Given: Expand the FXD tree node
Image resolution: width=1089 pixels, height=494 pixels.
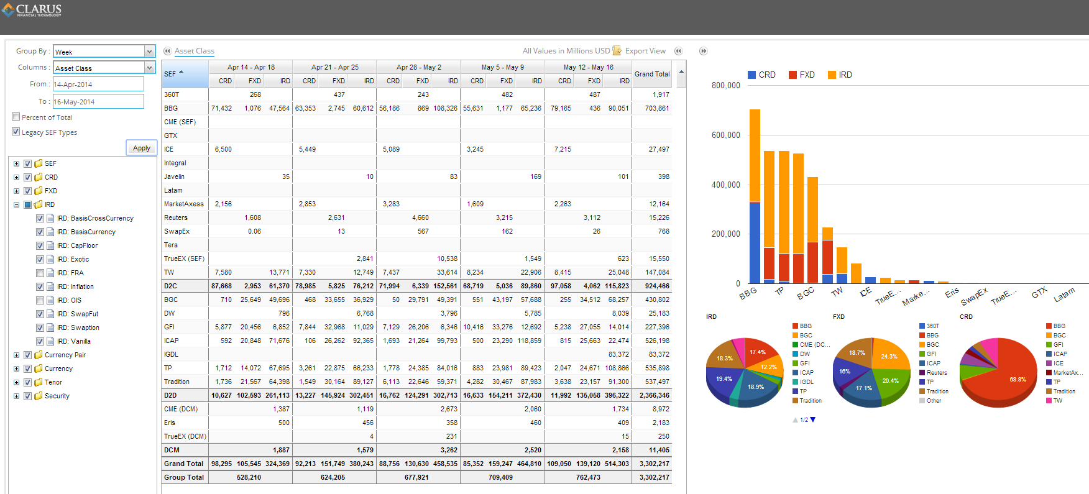Looking at the screenshot, I should click(16, 191).
